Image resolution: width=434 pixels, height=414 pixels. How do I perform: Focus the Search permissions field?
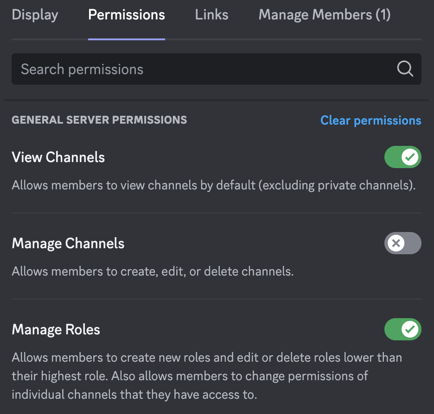click(x=217, y=69)
